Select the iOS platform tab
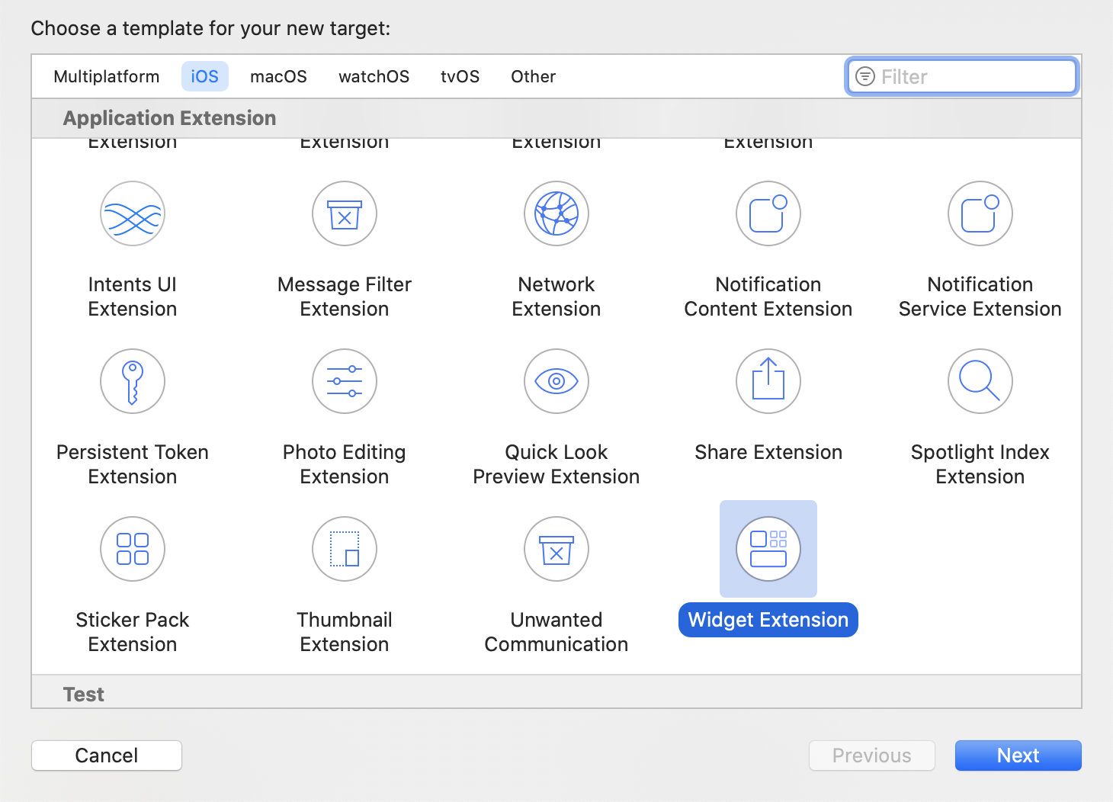Viewport: 1113px width, 802px height. point(205,76)
